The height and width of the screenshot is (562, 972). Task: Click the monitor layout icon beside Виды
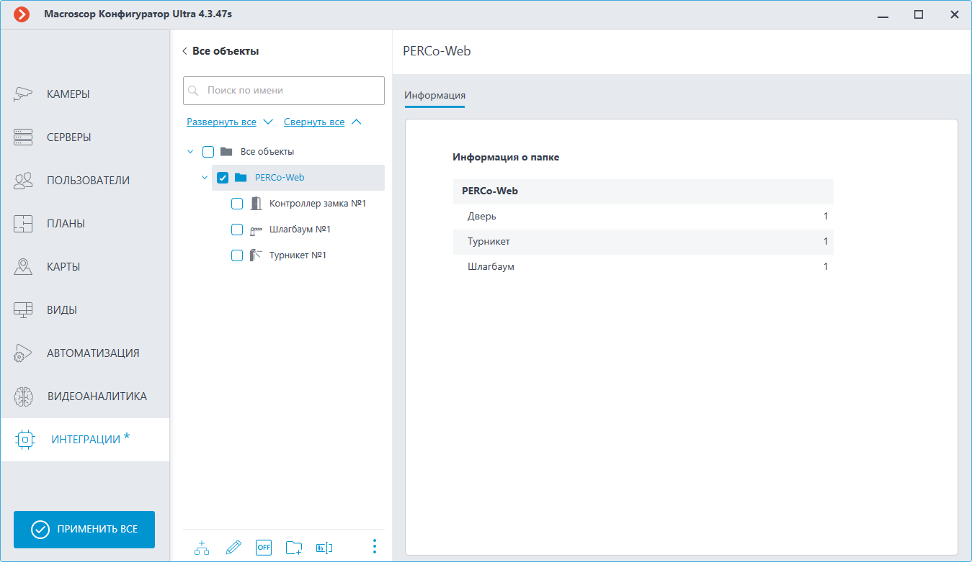[23, 310]
